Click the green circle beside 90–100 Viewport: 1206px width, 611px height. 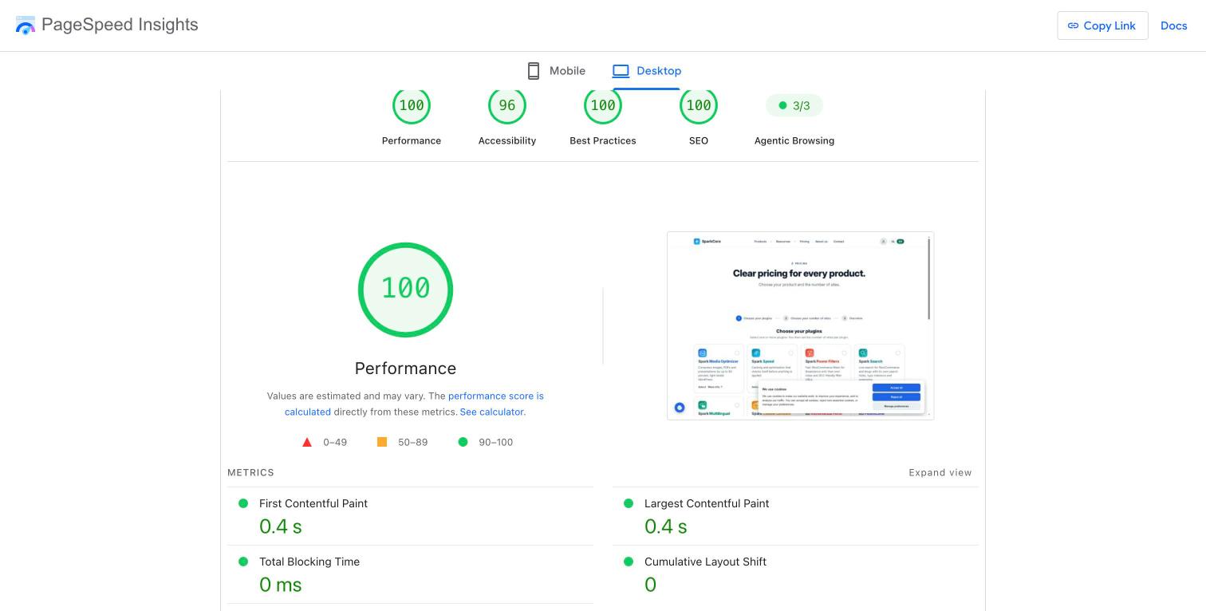pyautogui.click(x=463, y=442)
